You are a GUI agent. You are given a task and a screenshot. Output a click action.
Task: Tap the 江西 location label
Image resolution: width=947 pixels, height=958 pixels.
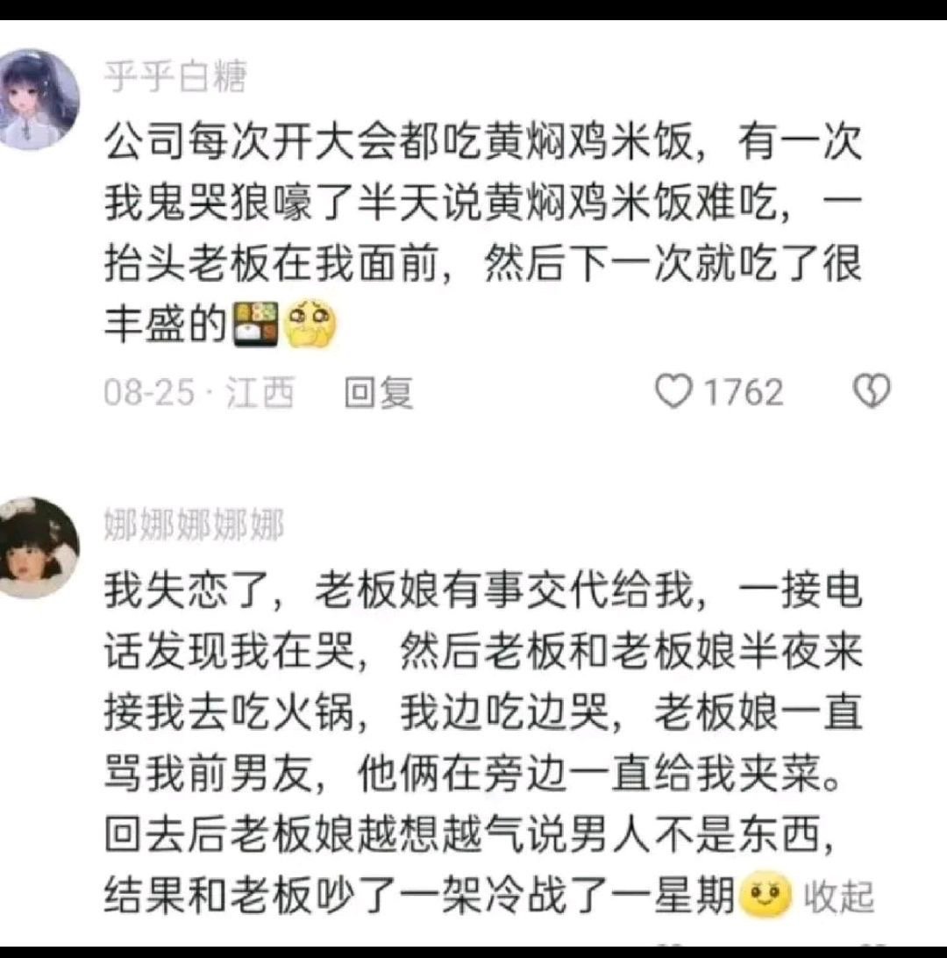tap(260, 392)
